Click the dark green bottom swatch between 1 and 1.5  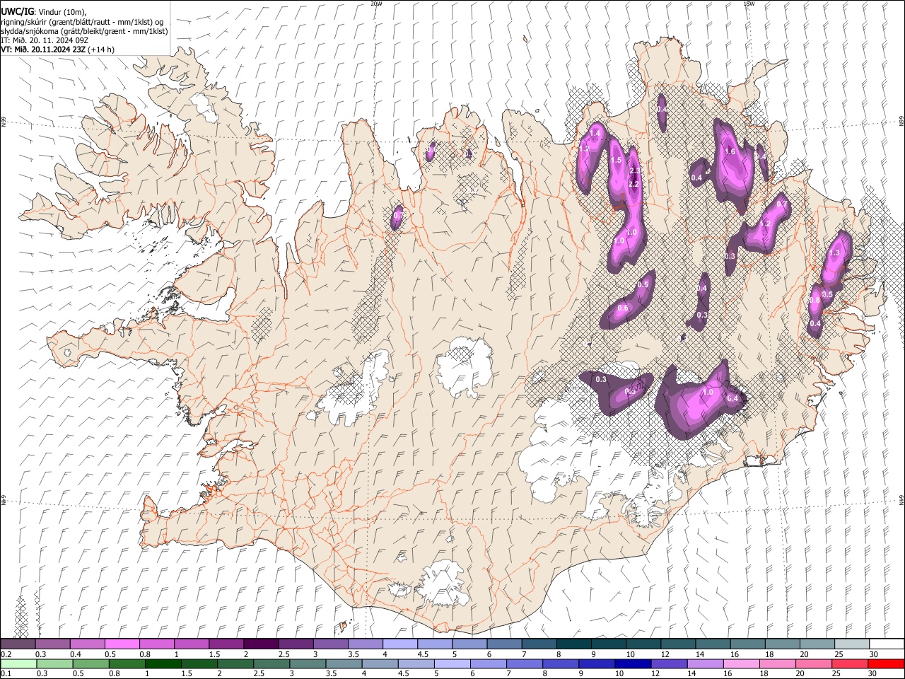pyautogui.click(x=163, y=663)
